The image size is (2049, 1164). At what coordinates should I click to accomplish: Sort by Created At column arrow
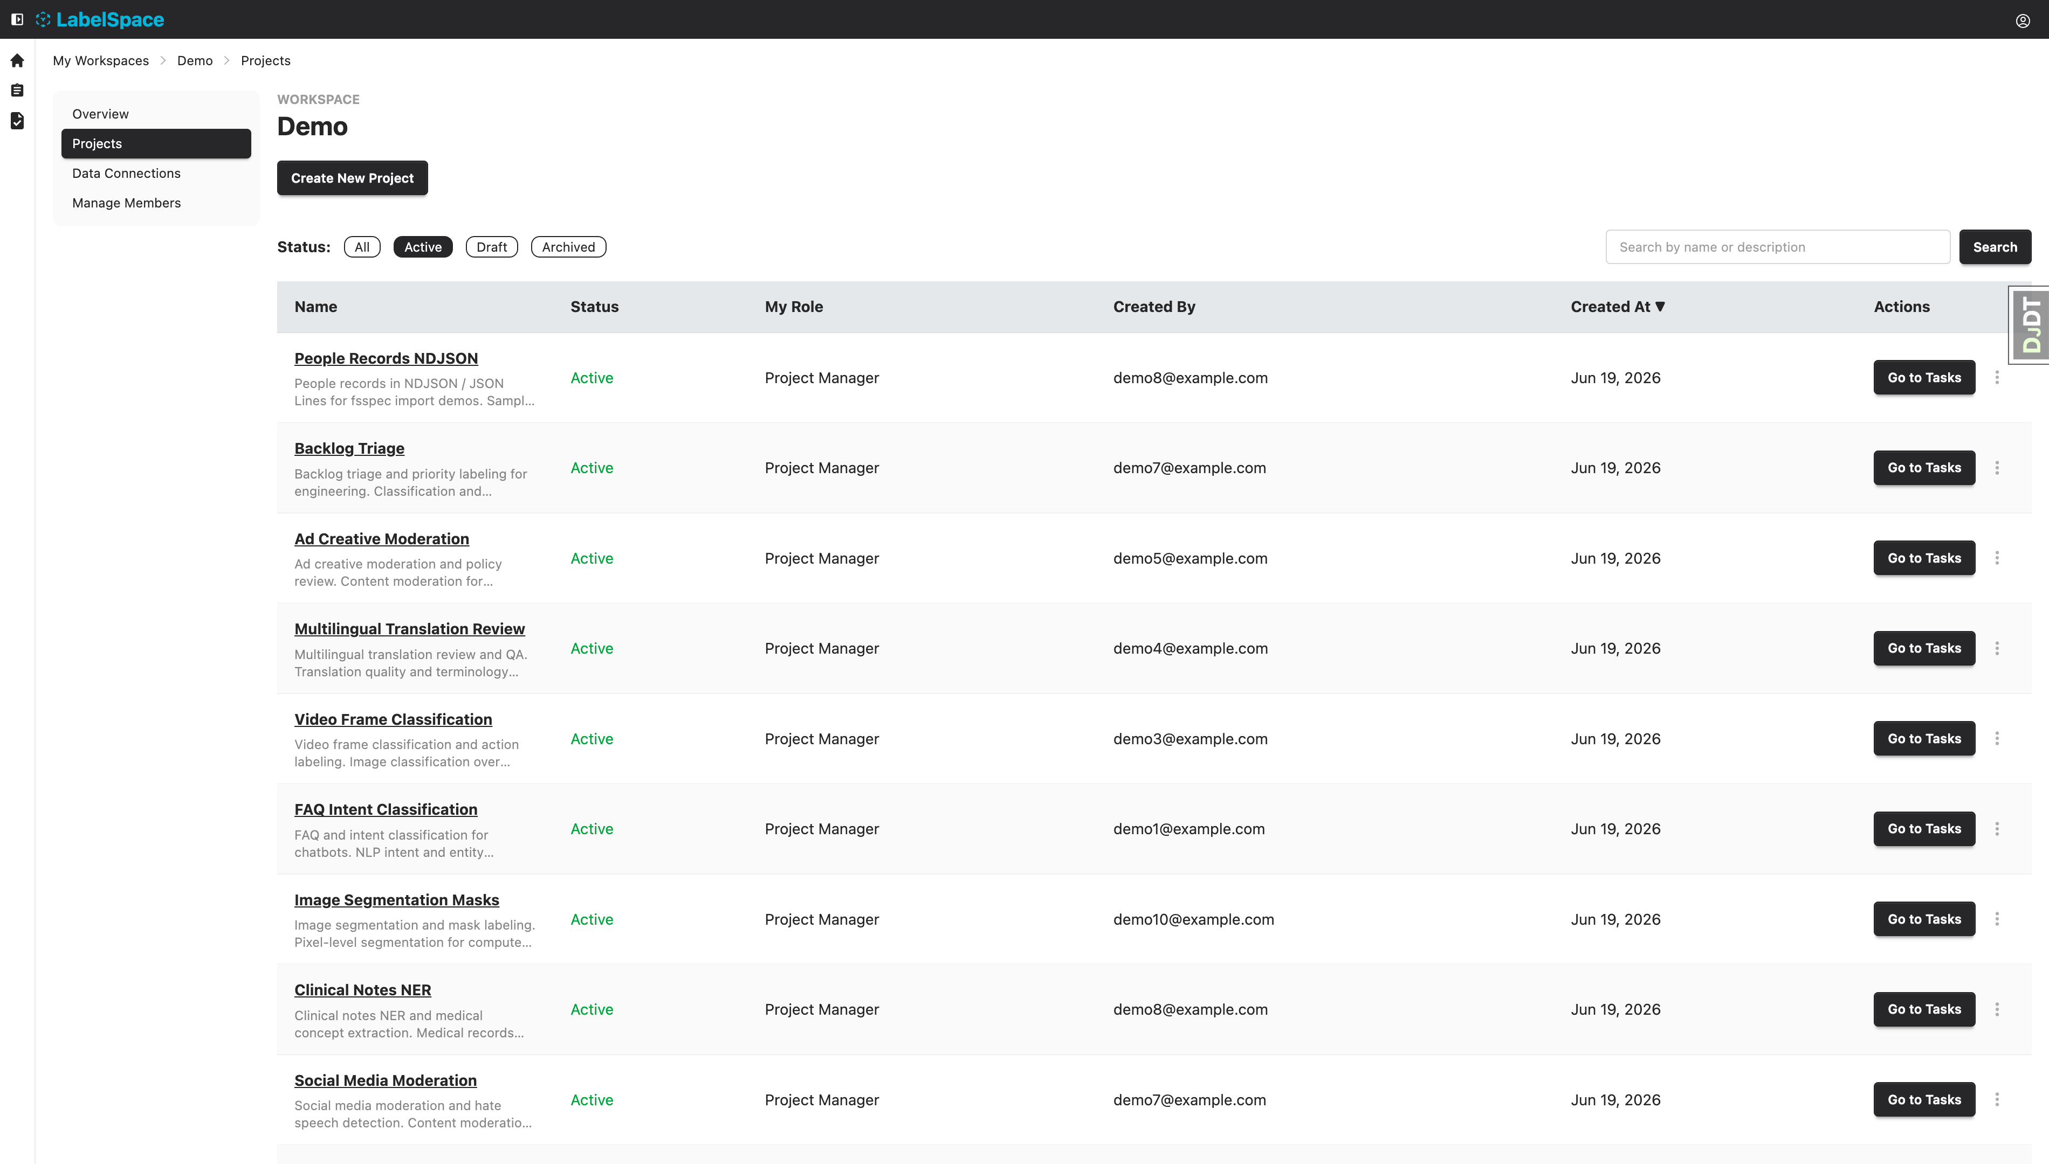[1660, 306]
